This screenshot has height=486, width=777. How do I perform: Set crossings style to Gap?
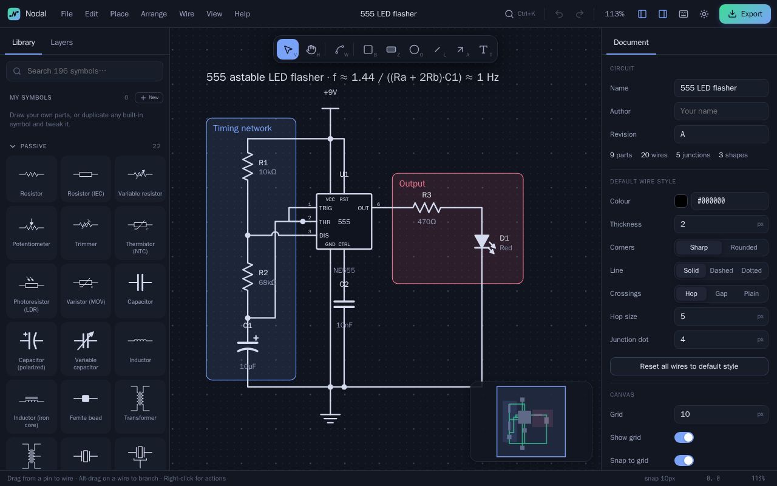click(x=721, y=293)
